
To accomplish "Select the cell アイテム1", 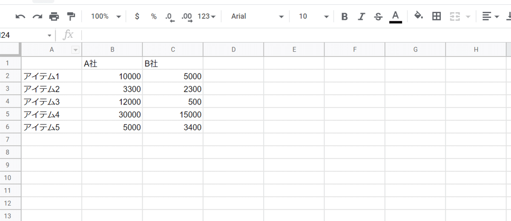I will click(x=52, y=76).
